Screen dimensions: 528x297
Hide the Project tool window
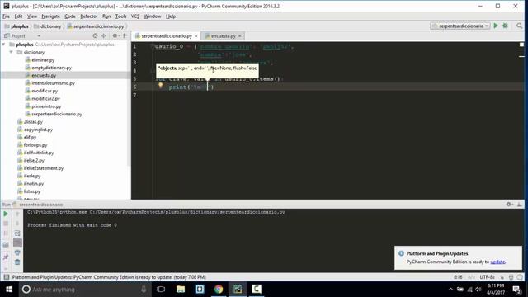click(125, 35)
